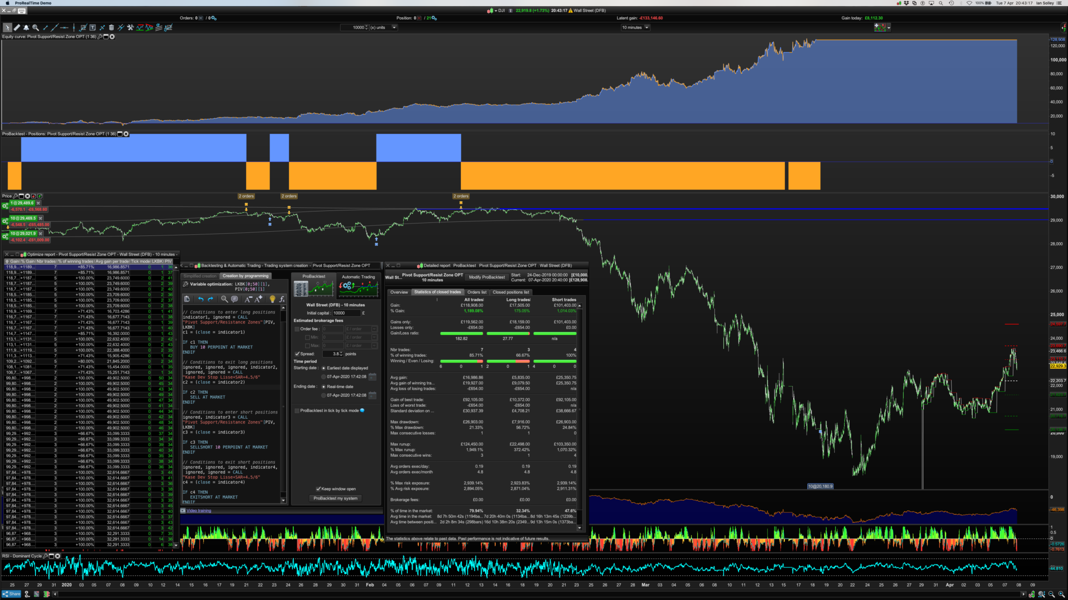Increase code editor font size

259,299
